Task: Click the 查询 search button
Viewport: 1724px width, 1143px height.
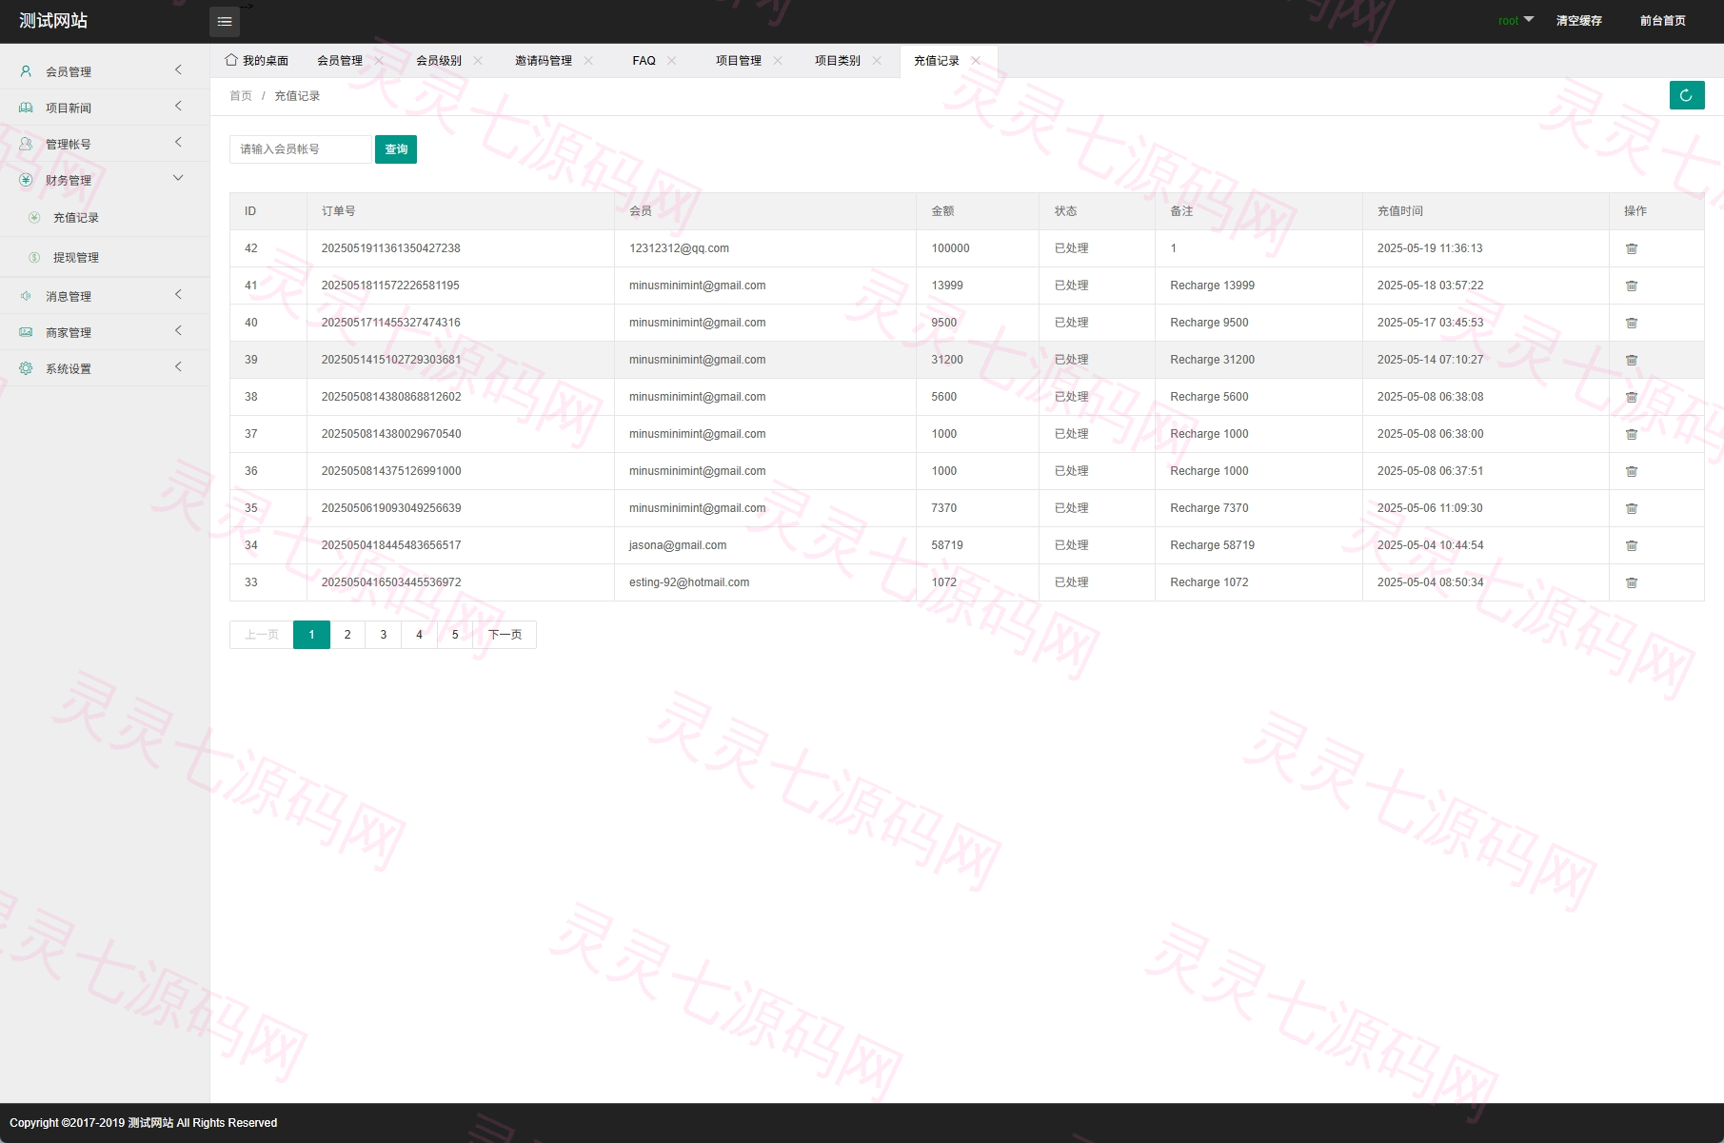Action: (x=396, y=149)
